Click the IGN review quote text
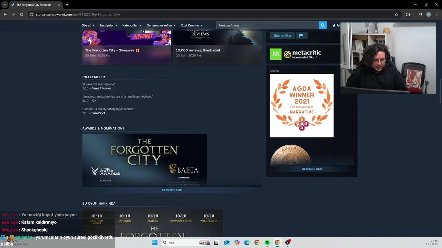 tap(118, 97)
